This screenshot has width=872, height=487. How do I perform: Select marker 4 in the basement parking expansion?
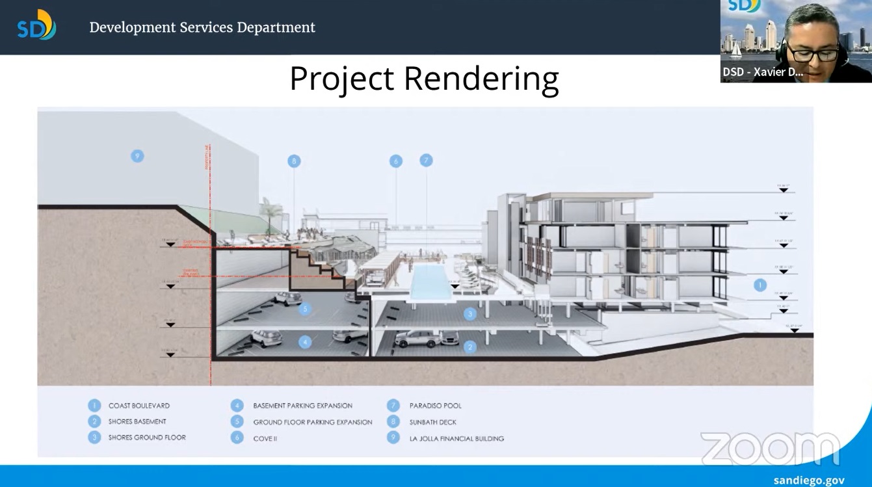click(x=305, y=341)
